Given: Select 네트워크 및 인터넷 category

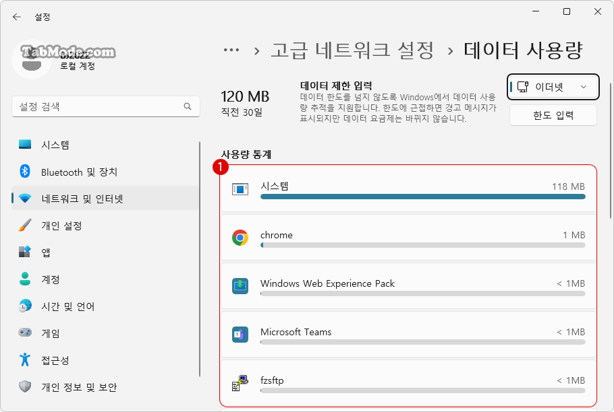Looking at the screenshot, I should [x=105, y=199].
